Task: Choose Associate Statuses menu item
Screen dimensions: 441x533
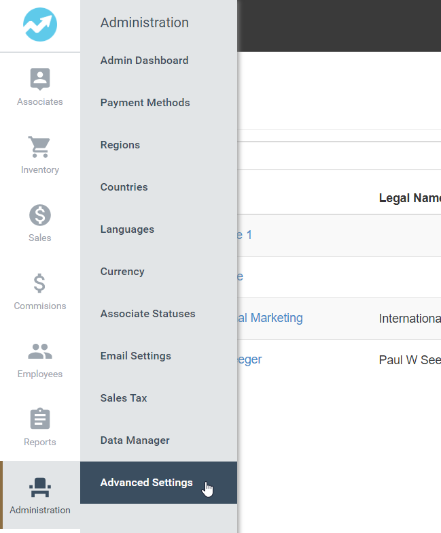Action: coord(147,314)
